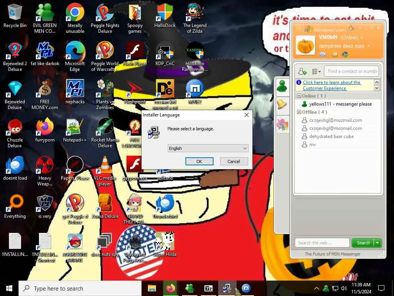394x296 pixels.
Task: Click the add a contact icon in Messenger
Action: (x=302, y=72)
